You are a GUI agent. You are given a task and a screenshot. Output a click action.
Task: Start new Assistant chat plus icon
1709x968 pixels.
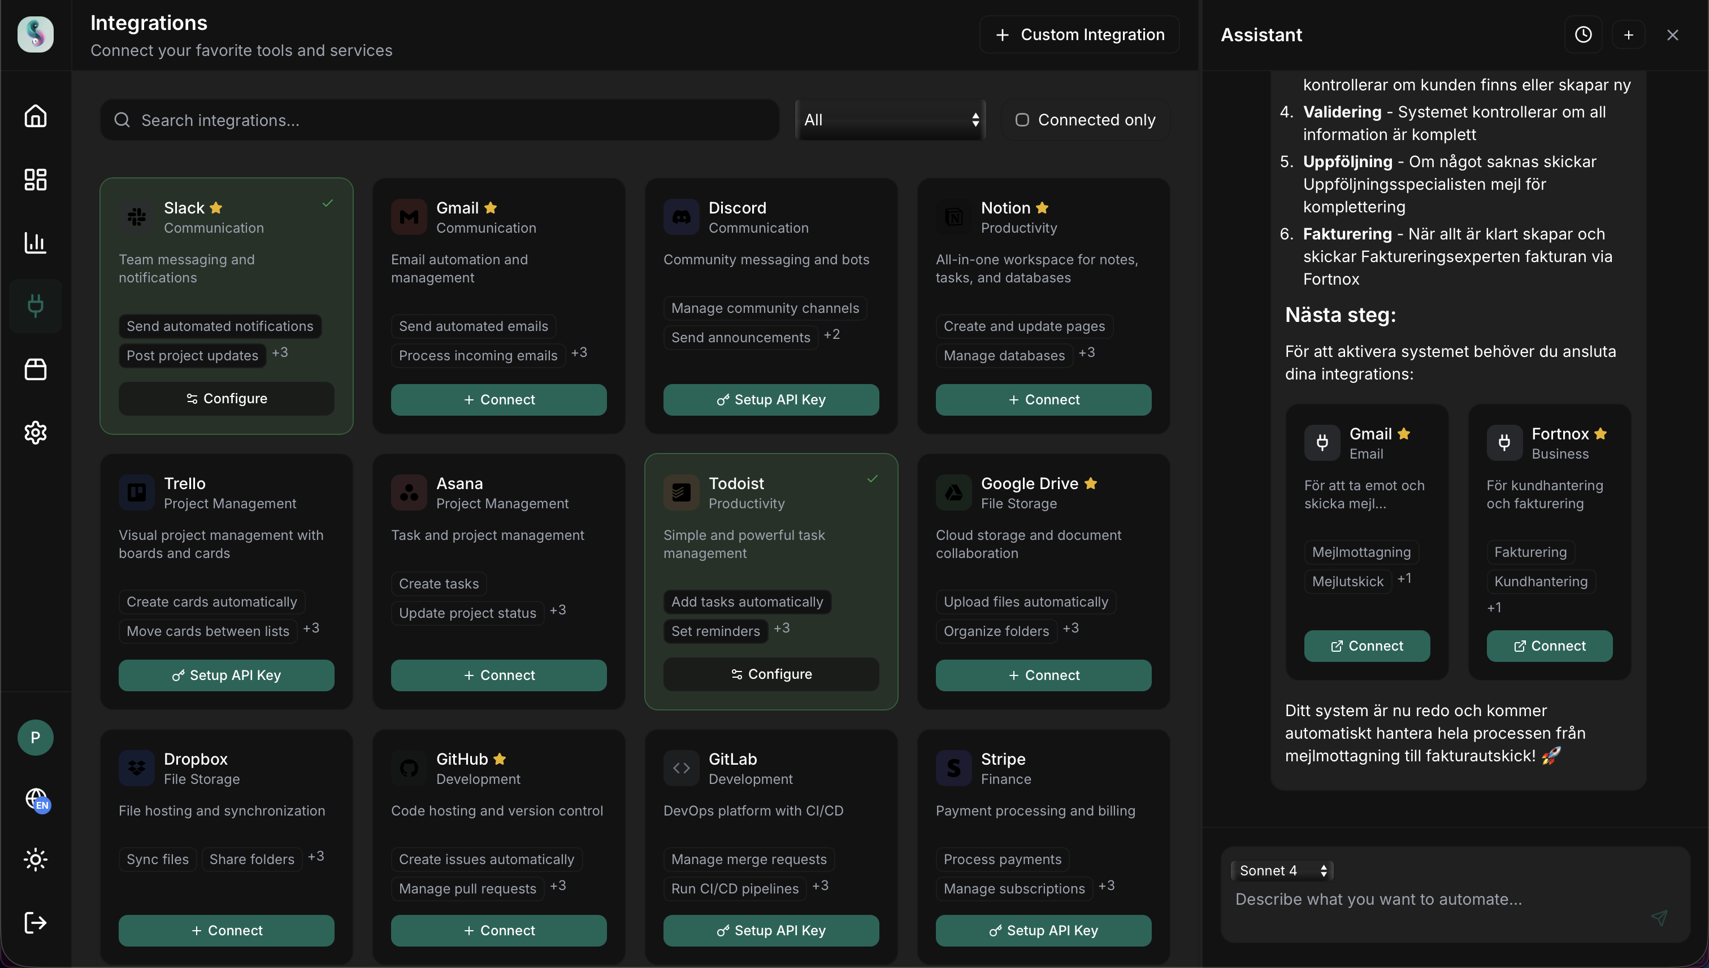click(1629, 34)
